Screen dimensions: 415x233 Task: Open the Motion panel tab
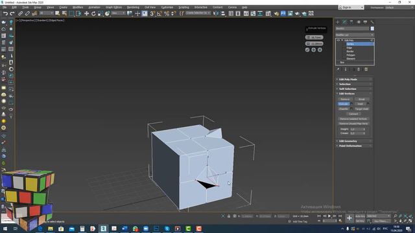click(x=359, y=22)
